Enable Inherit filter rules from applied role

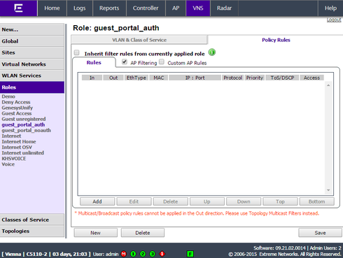[x=77, y=52]
